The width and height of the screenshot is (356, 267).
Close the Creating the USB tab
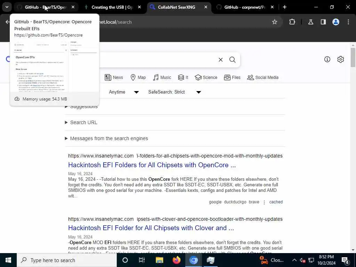pos(139,7)
